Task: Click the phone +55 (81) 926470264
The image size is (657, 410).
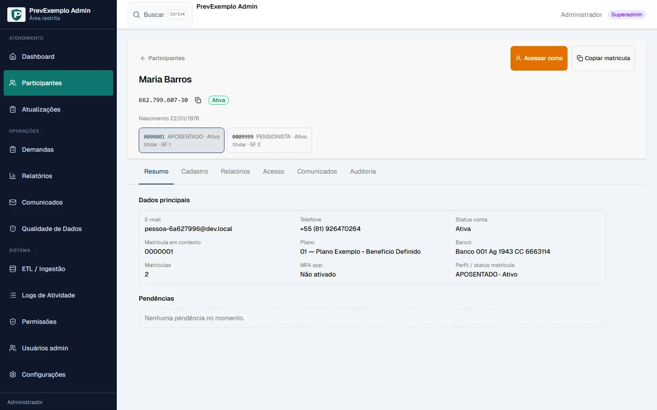Action: 330,229
